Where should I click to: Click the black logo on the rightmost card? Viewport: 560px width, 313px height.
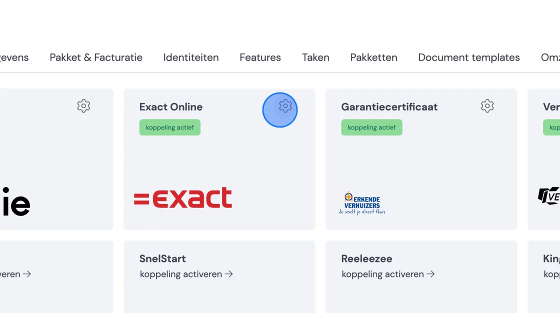pyautogui.click(x=549, y=196)
